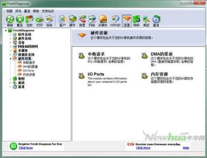Open the 中断请求 module in main panel

tap(96, 54)
